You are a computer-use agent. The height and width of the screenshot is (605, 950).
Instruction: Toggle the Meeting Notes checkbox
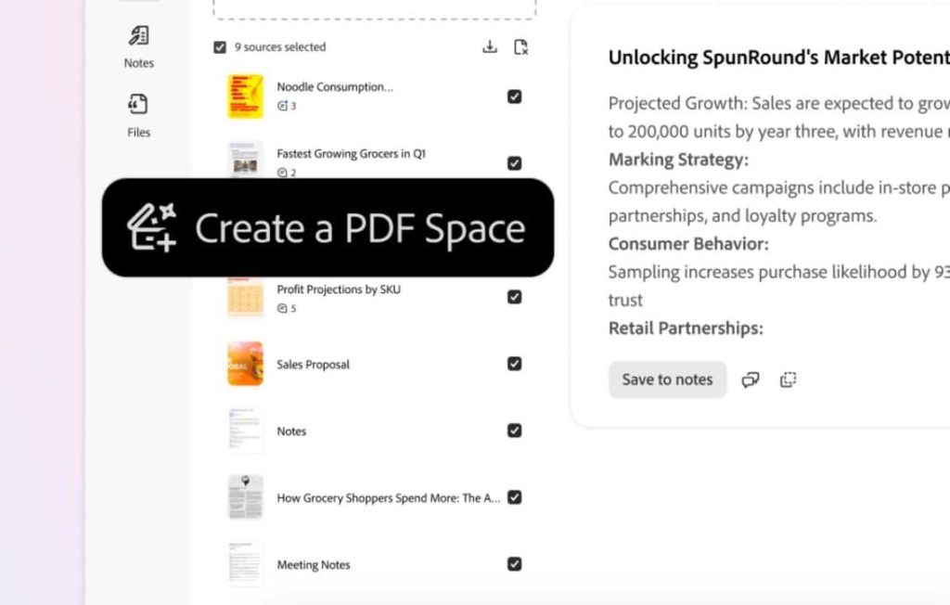click(x=514, y=564)
